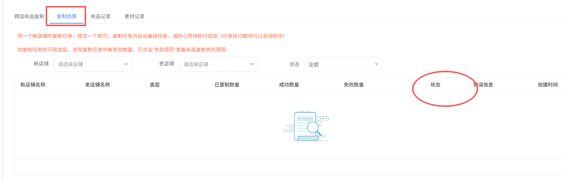
Task: Open the 老店铺 store selection dropdown
Action: (x=218, y=64)
